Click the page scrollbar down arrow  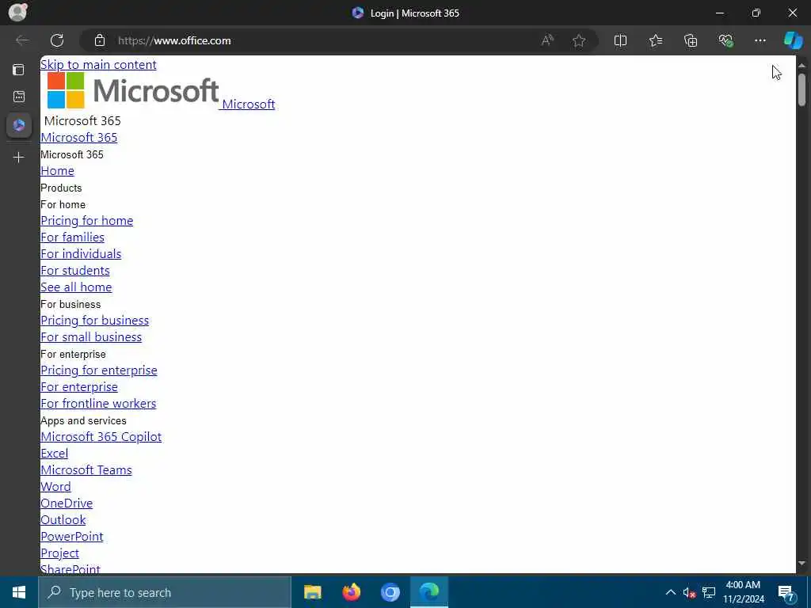801,564
